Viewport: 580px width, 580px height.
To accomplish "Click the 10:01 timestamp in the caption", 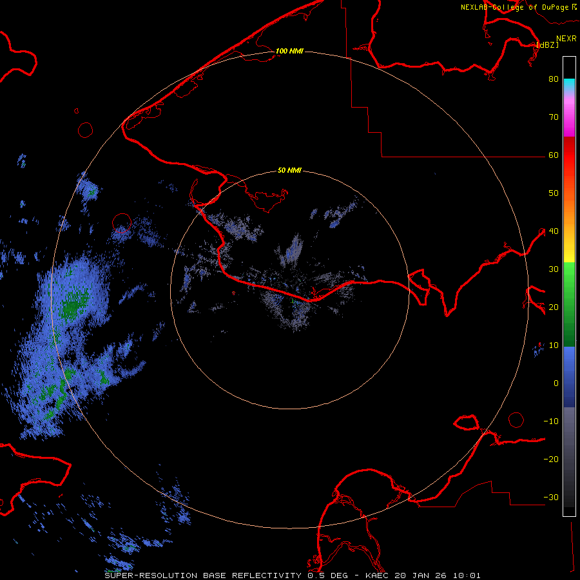I will coord(466,575).
